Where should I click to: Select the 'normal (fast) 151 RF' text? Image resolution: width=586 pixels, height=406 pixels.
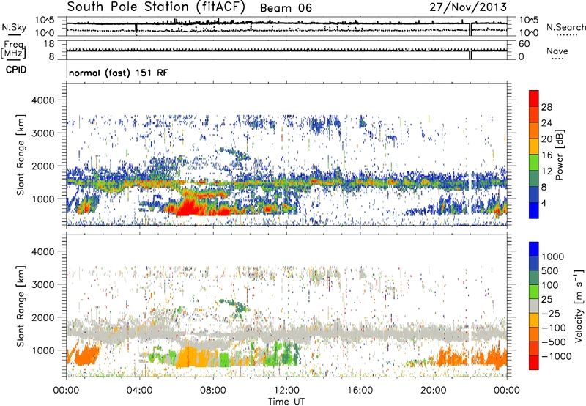[x=119, y=73]
